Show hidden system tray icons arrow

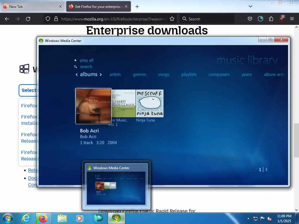(248, 218)
